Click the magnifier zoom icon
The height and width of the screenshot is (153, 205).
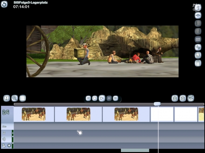(14, 98)
